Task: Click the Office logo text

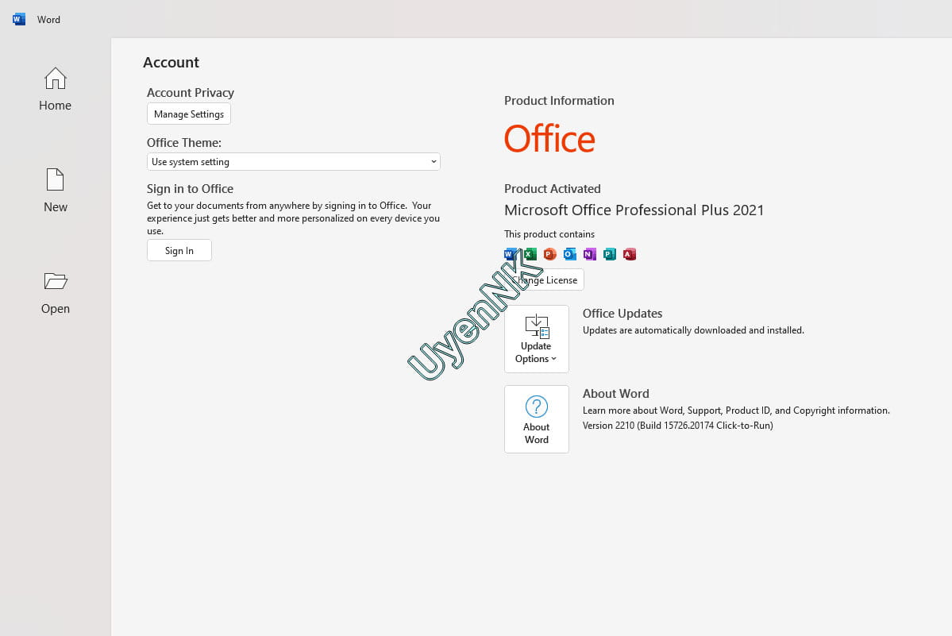Action: (x=549, y=138)
